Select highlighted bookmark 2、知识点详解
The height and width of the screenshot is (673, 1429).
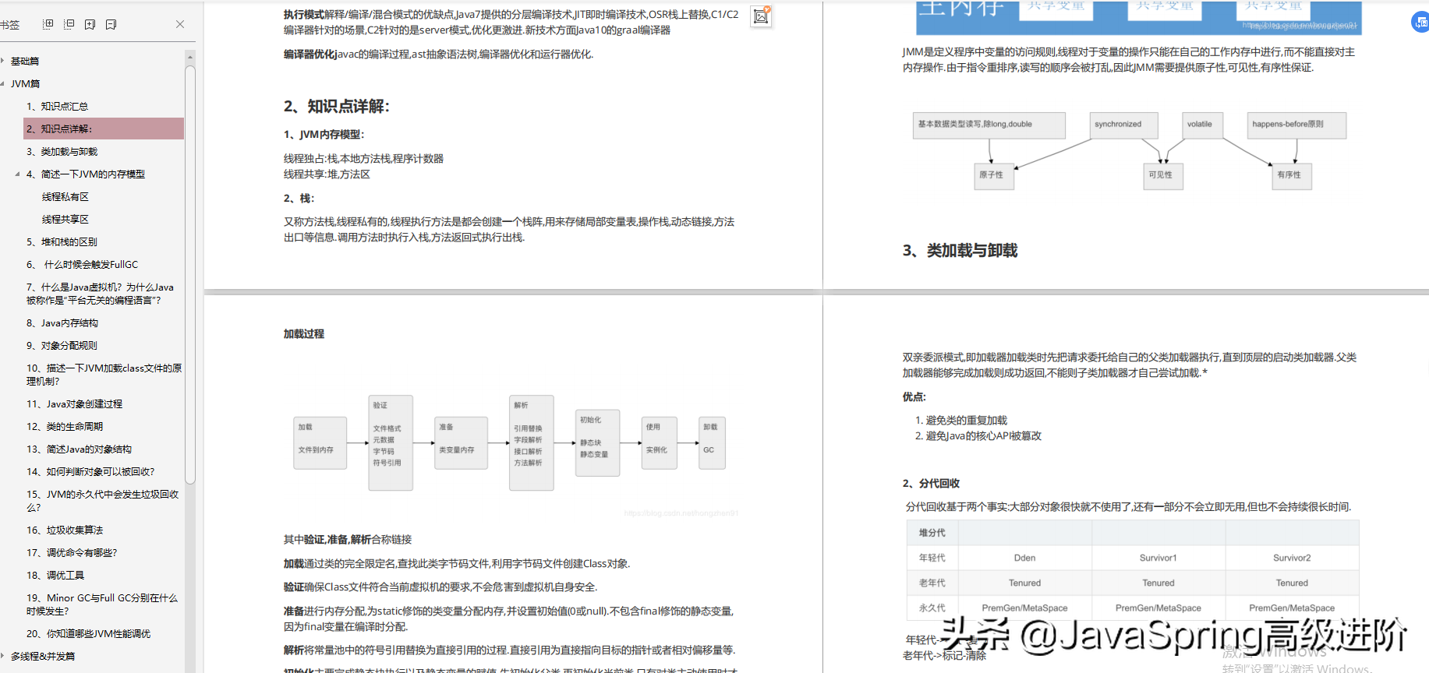(104, 129)
